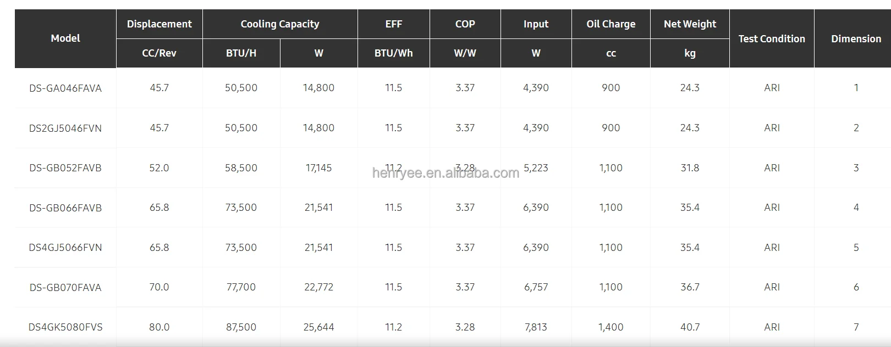Select the 40.7 kg net weight cell
Image resolution: width=891 pixels, height=347 pixels.
690,327
